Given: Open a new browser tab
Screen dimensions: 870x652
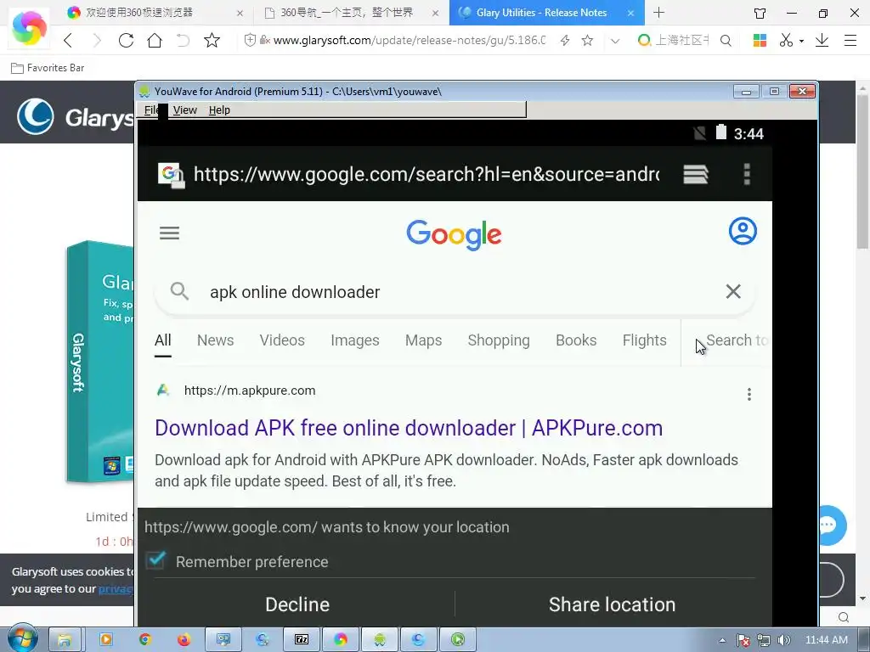Looking at the screenshot, I should [658, 12].
